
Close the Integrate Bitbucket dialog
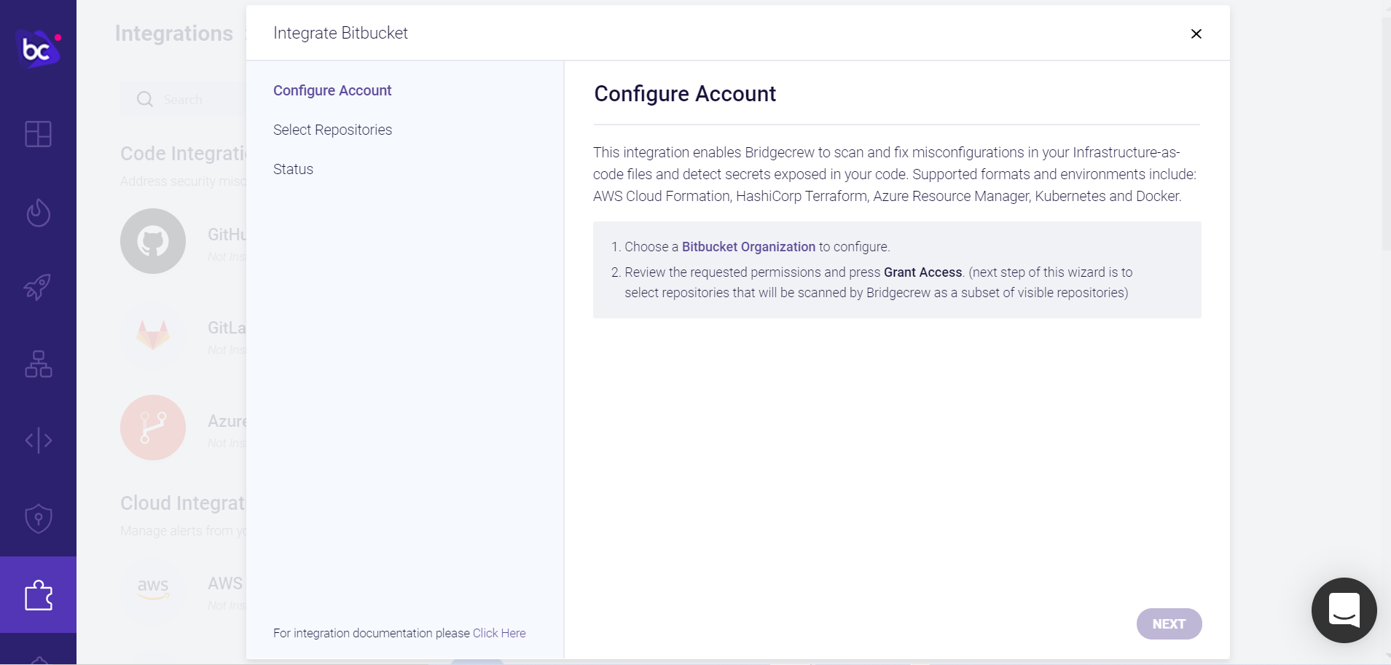click(x=1196, y=34)
